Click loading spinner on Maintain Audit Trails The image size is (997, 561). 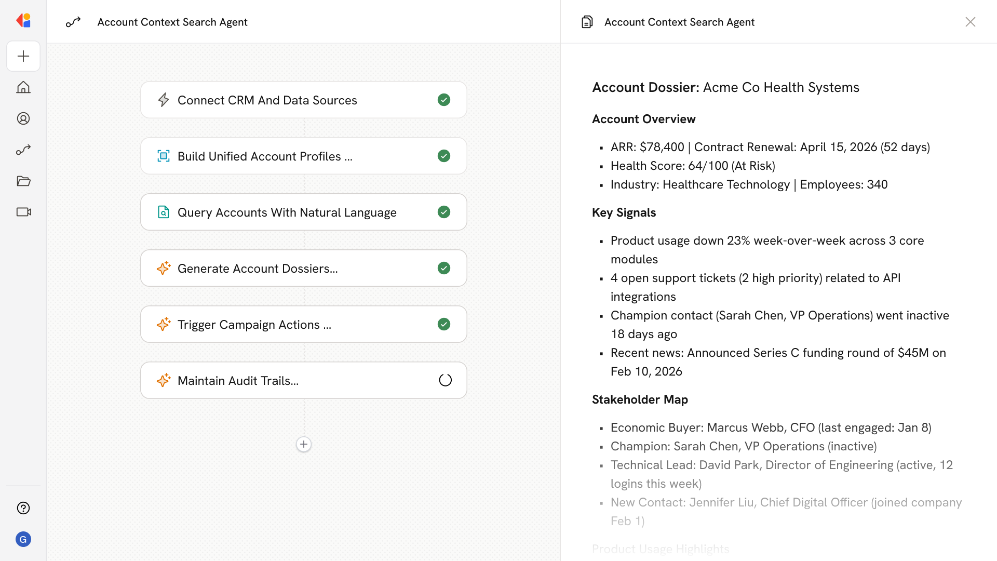coord(445,380)
